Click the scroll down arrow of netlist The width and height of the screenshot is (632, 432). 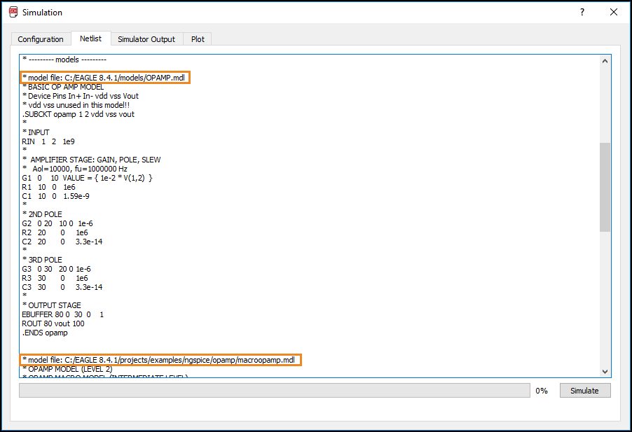(x=605, y=372)
